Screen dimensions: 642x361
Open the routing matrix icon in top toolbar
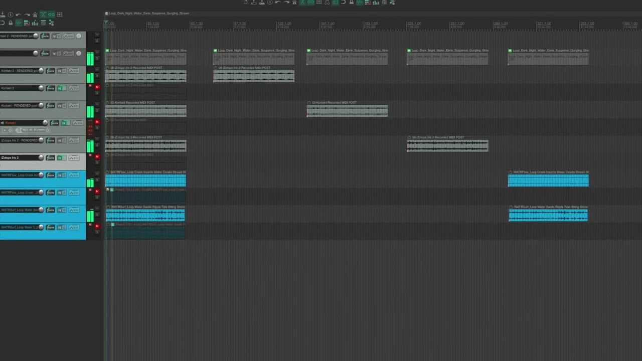click(x=392, y=3)
